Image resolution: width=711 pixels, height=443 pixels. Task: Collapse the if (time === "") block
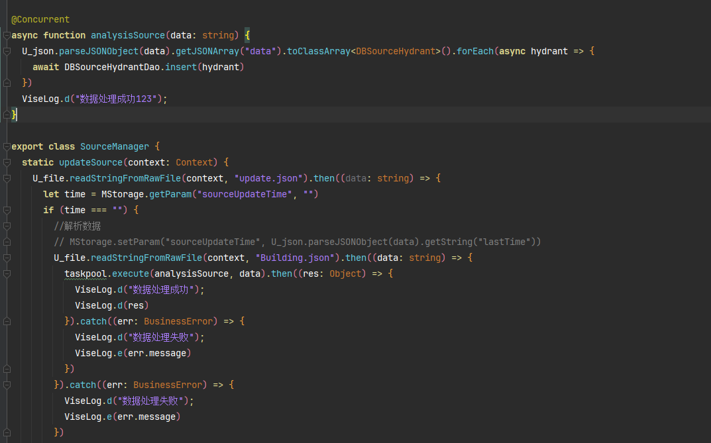(x=7, y=210)
